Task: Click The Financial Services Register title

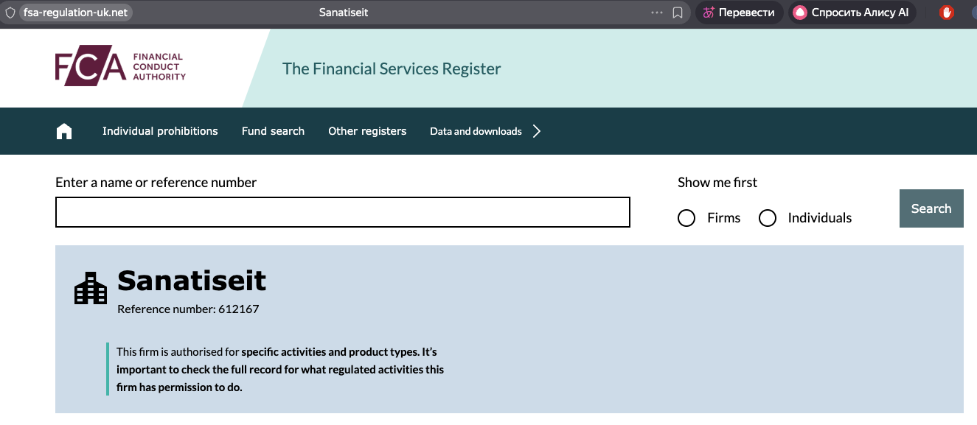Action: pos(392,69)
